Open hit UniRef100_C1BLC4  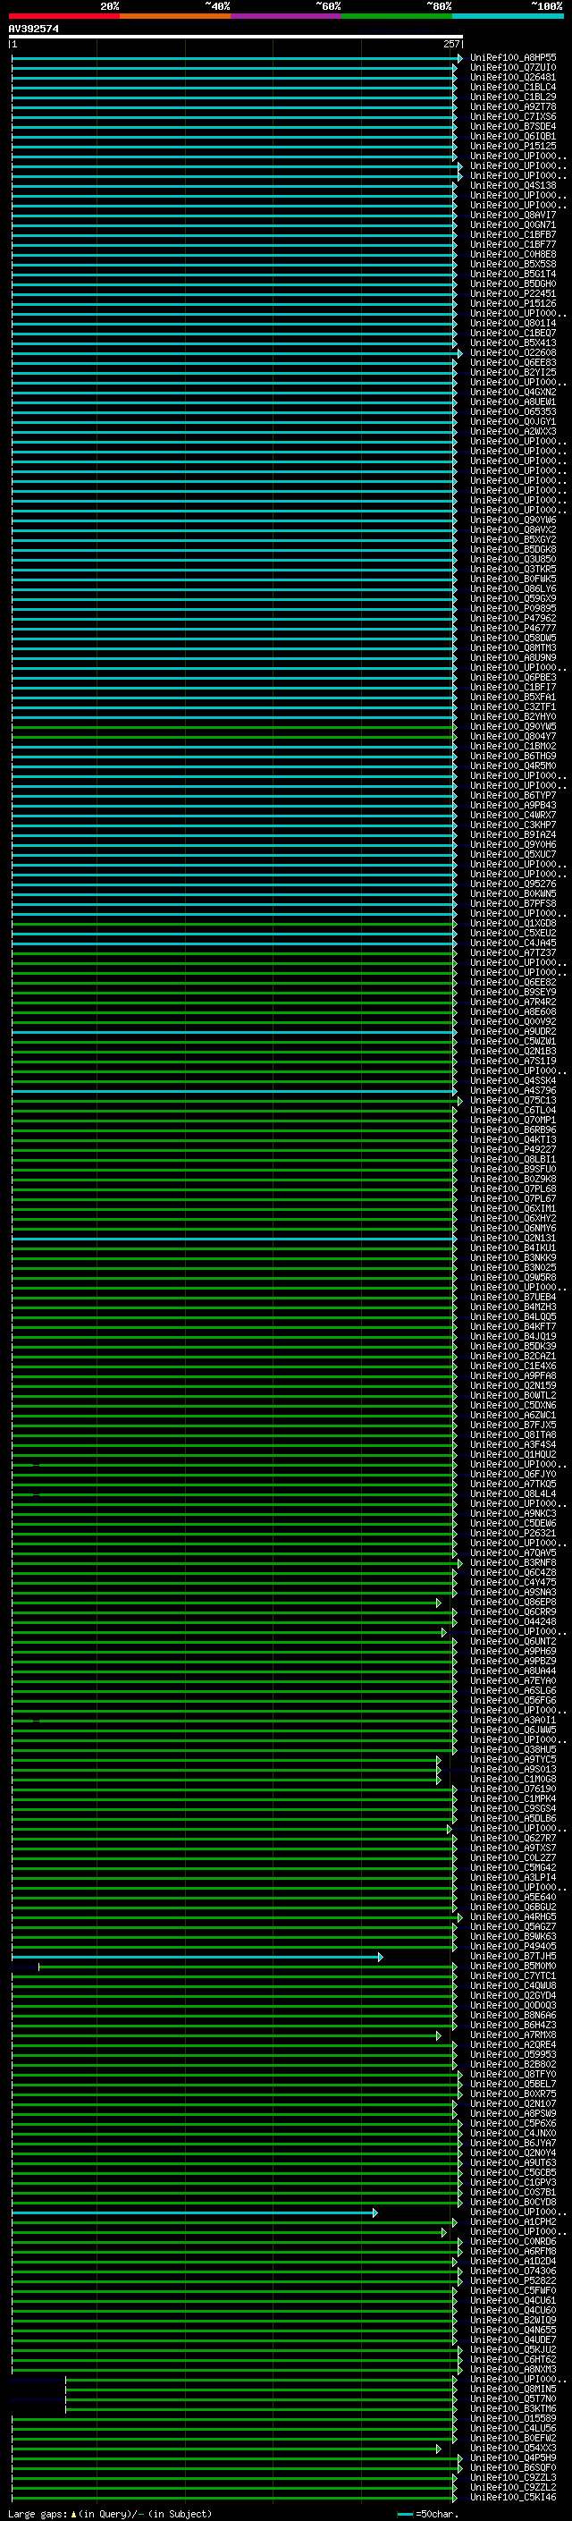click(x=513, y=87)
